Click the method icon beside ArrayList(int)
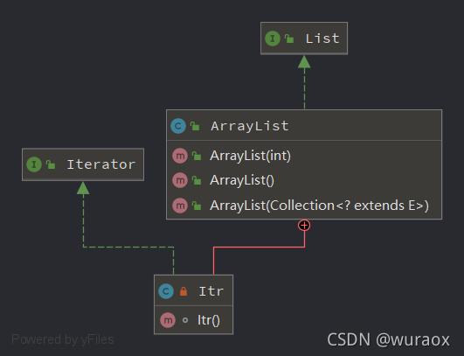This screenshot has width=464, height=356. [x=180, y=156]
